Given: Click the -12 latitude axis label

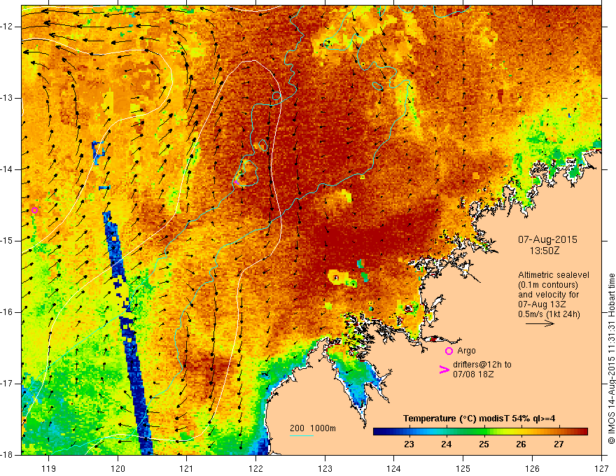Looking at the screenshot, I should click(7, 27).
